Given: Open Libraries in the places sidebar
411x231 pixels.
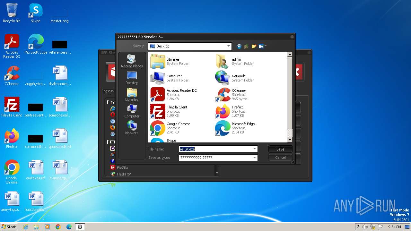Looking at the screenshot, I should click(x=132, y=95).
